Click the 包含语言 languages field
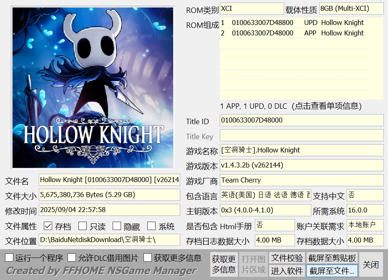This screenshot has width=388, height=280. pos(265,195)
